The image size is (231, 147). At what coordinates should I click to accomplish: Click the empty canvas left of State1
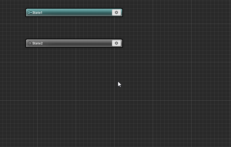13,12
